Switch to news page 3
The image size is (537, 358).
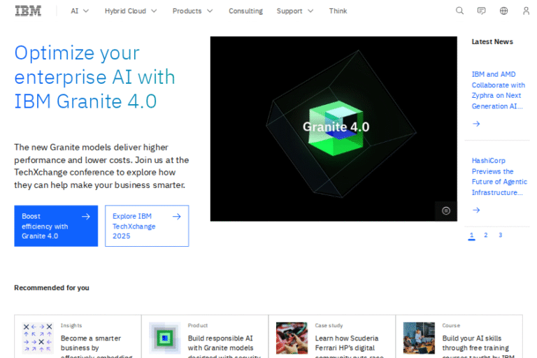click(500, 236)
